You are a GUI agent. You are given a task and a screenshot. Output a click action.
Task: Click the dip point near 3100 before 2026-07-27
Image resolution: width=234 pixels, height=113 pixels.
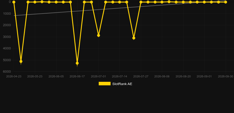coord(134,38)
